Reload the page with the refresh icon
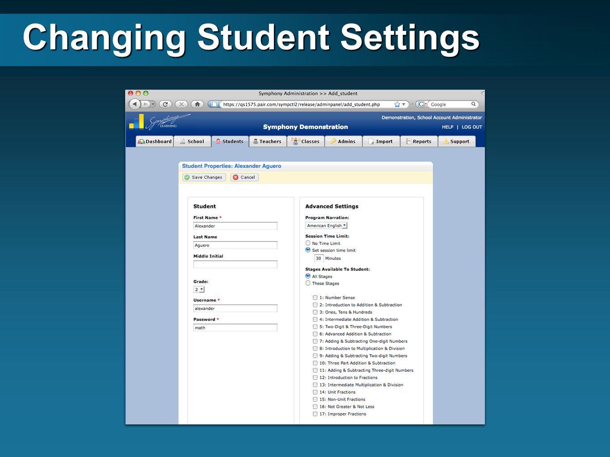 [165, 104]
